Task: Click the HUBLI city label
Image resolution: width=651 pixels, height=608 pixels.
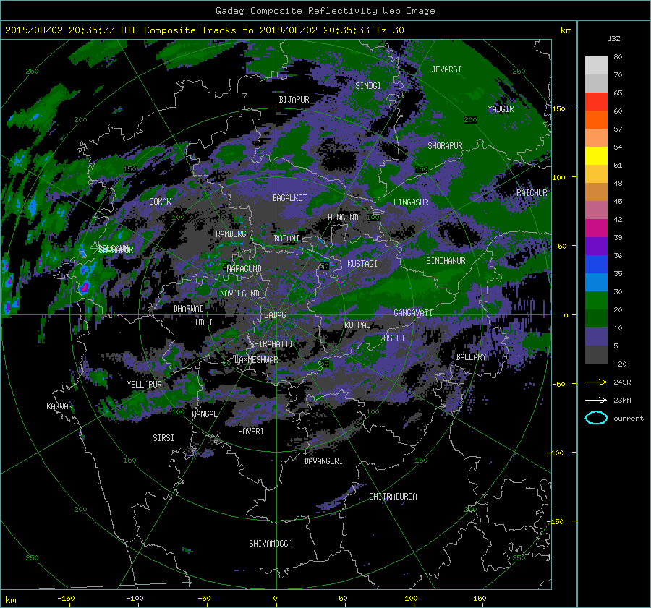Action: 201,322
